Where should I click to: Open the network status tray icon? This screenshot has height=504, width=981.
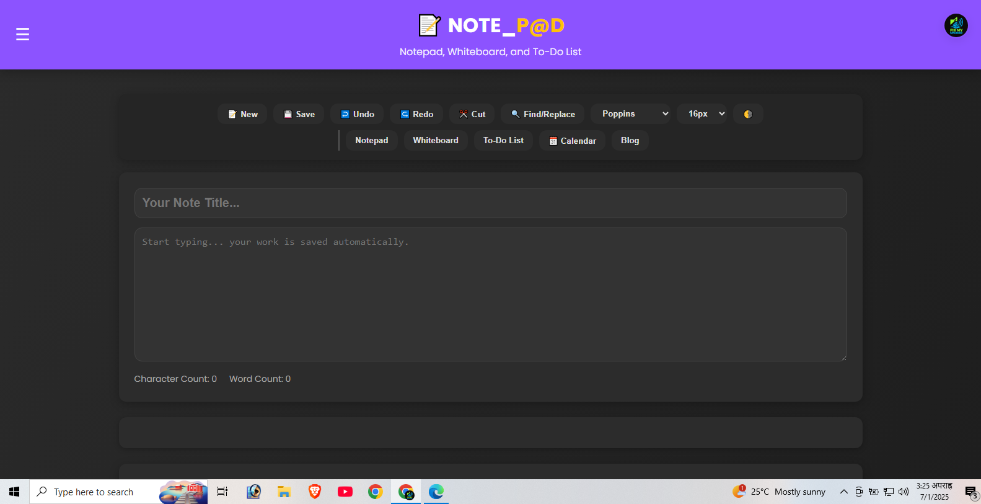coord(889,492)
